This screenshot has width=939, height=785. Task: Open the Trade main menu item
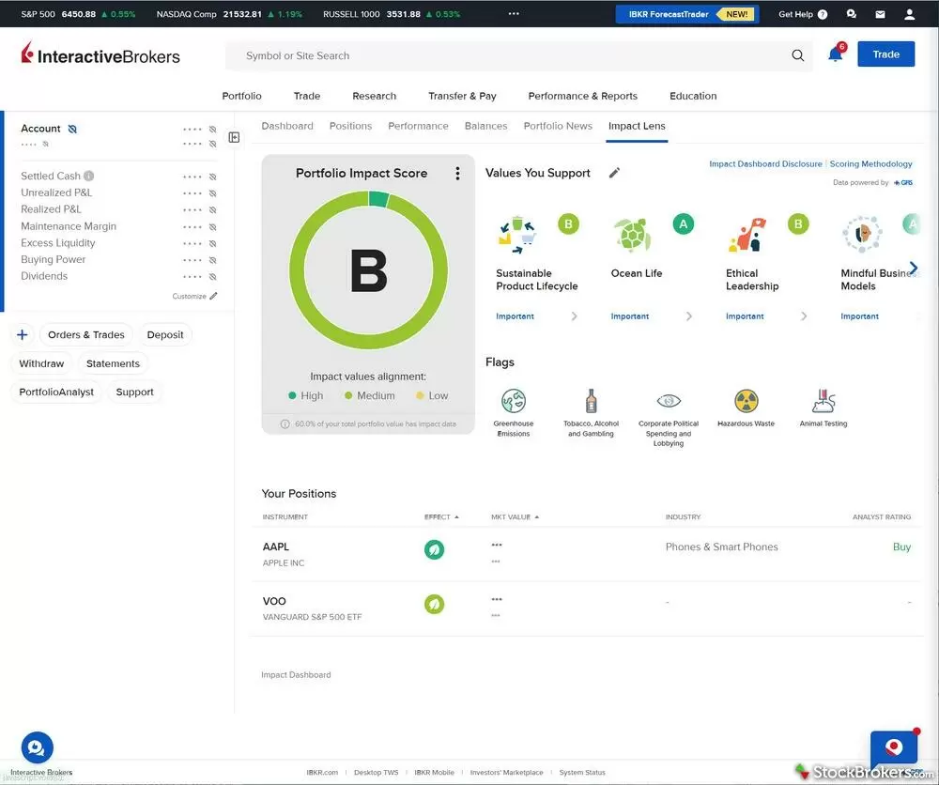pyautogui.click(x=307, y=96)
